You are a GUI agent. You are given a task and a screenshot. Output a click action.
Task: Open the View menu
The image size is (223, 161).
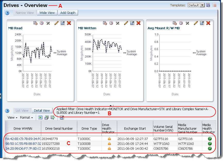click(x=12, y=117)
